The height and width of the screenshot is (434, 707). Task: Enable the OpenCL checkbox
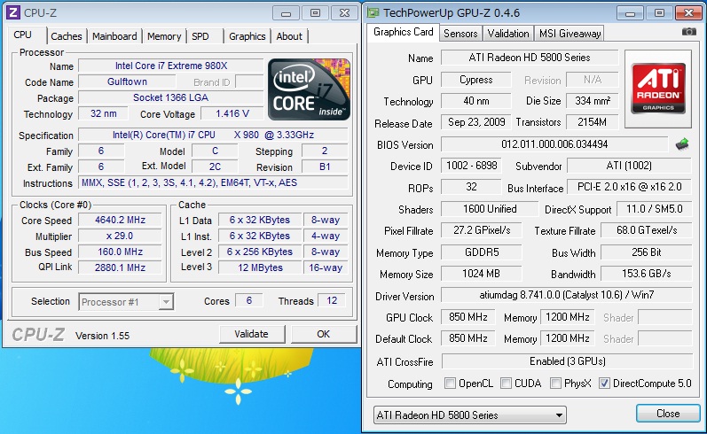(450, 384)
